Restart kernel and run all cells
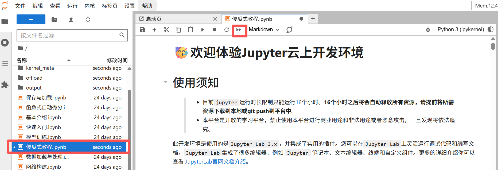The image size is (498, 170). click(239, 30)
